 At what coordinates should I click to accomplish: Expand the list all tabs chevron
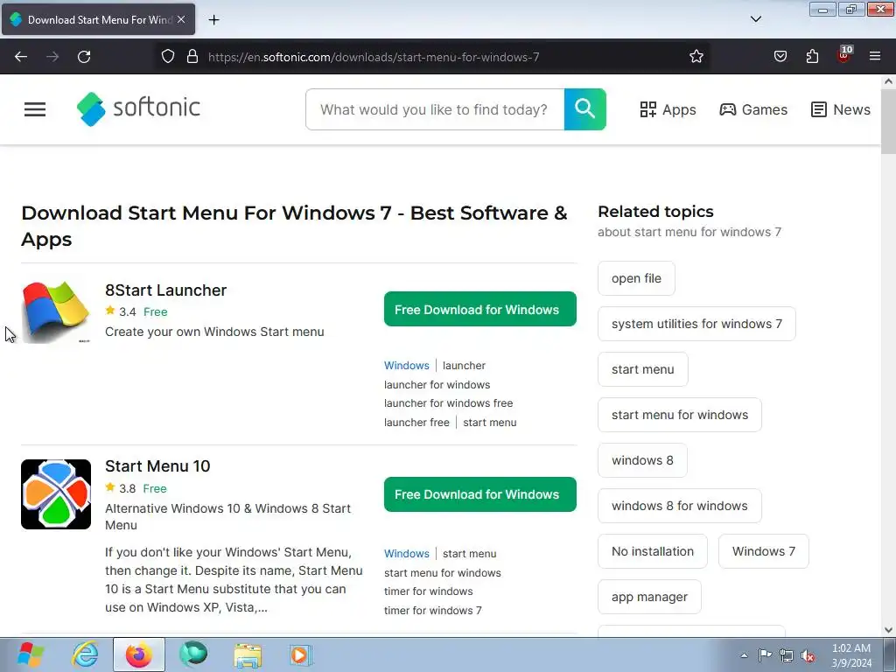coord(755,19)
